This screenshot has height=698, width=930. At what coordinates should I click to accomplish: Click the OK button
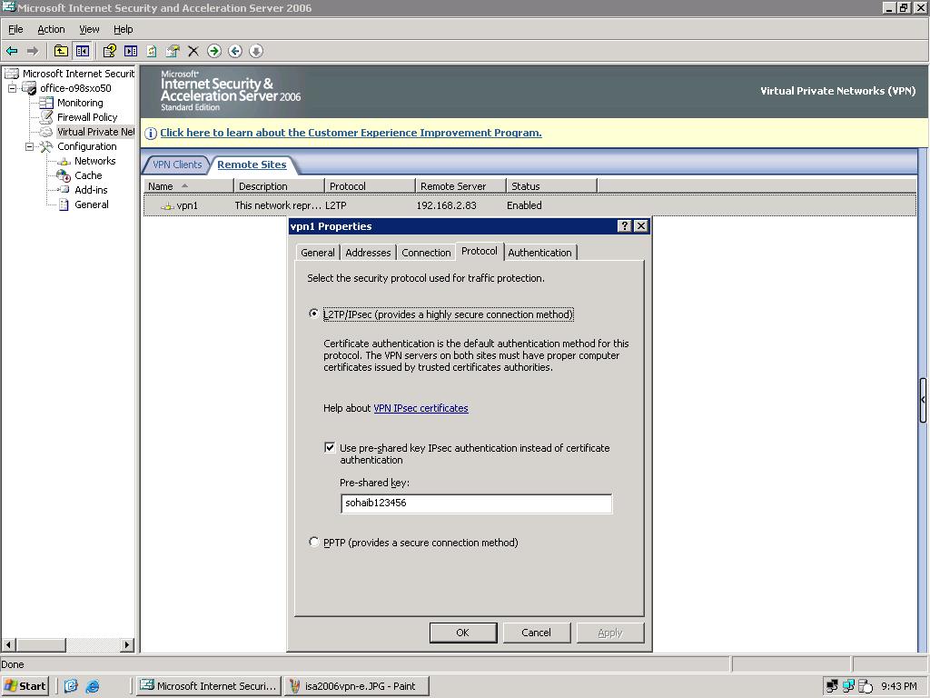pyautogui.click(x=462, y=633)
